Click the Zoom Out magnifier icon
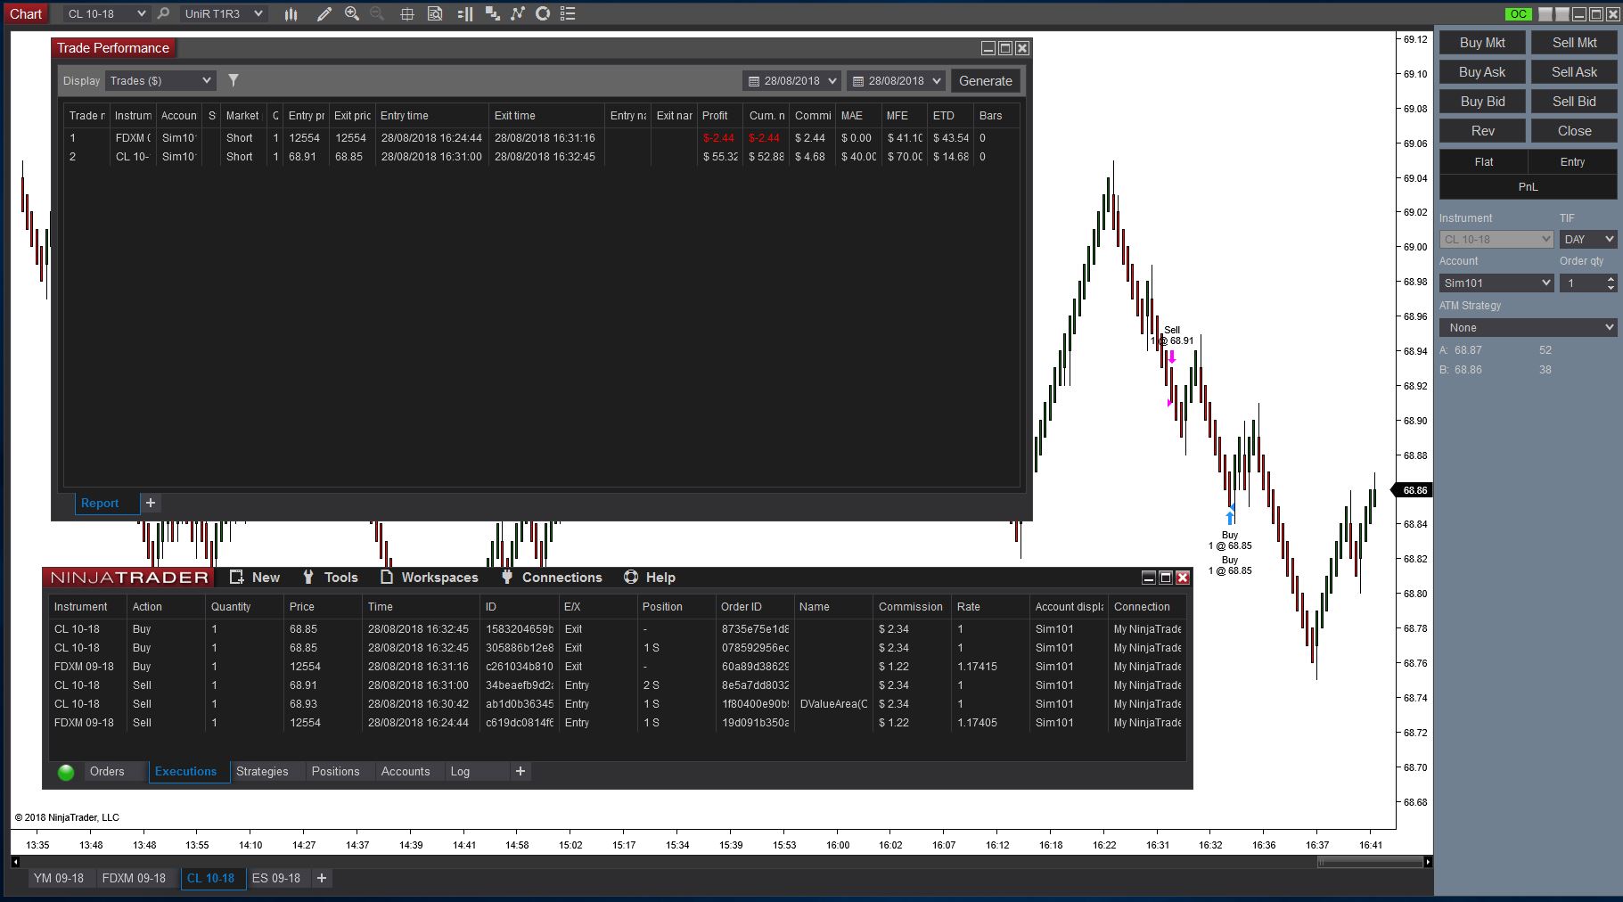1623x902 pixels. pyautogui.click(x=378, y=14)
